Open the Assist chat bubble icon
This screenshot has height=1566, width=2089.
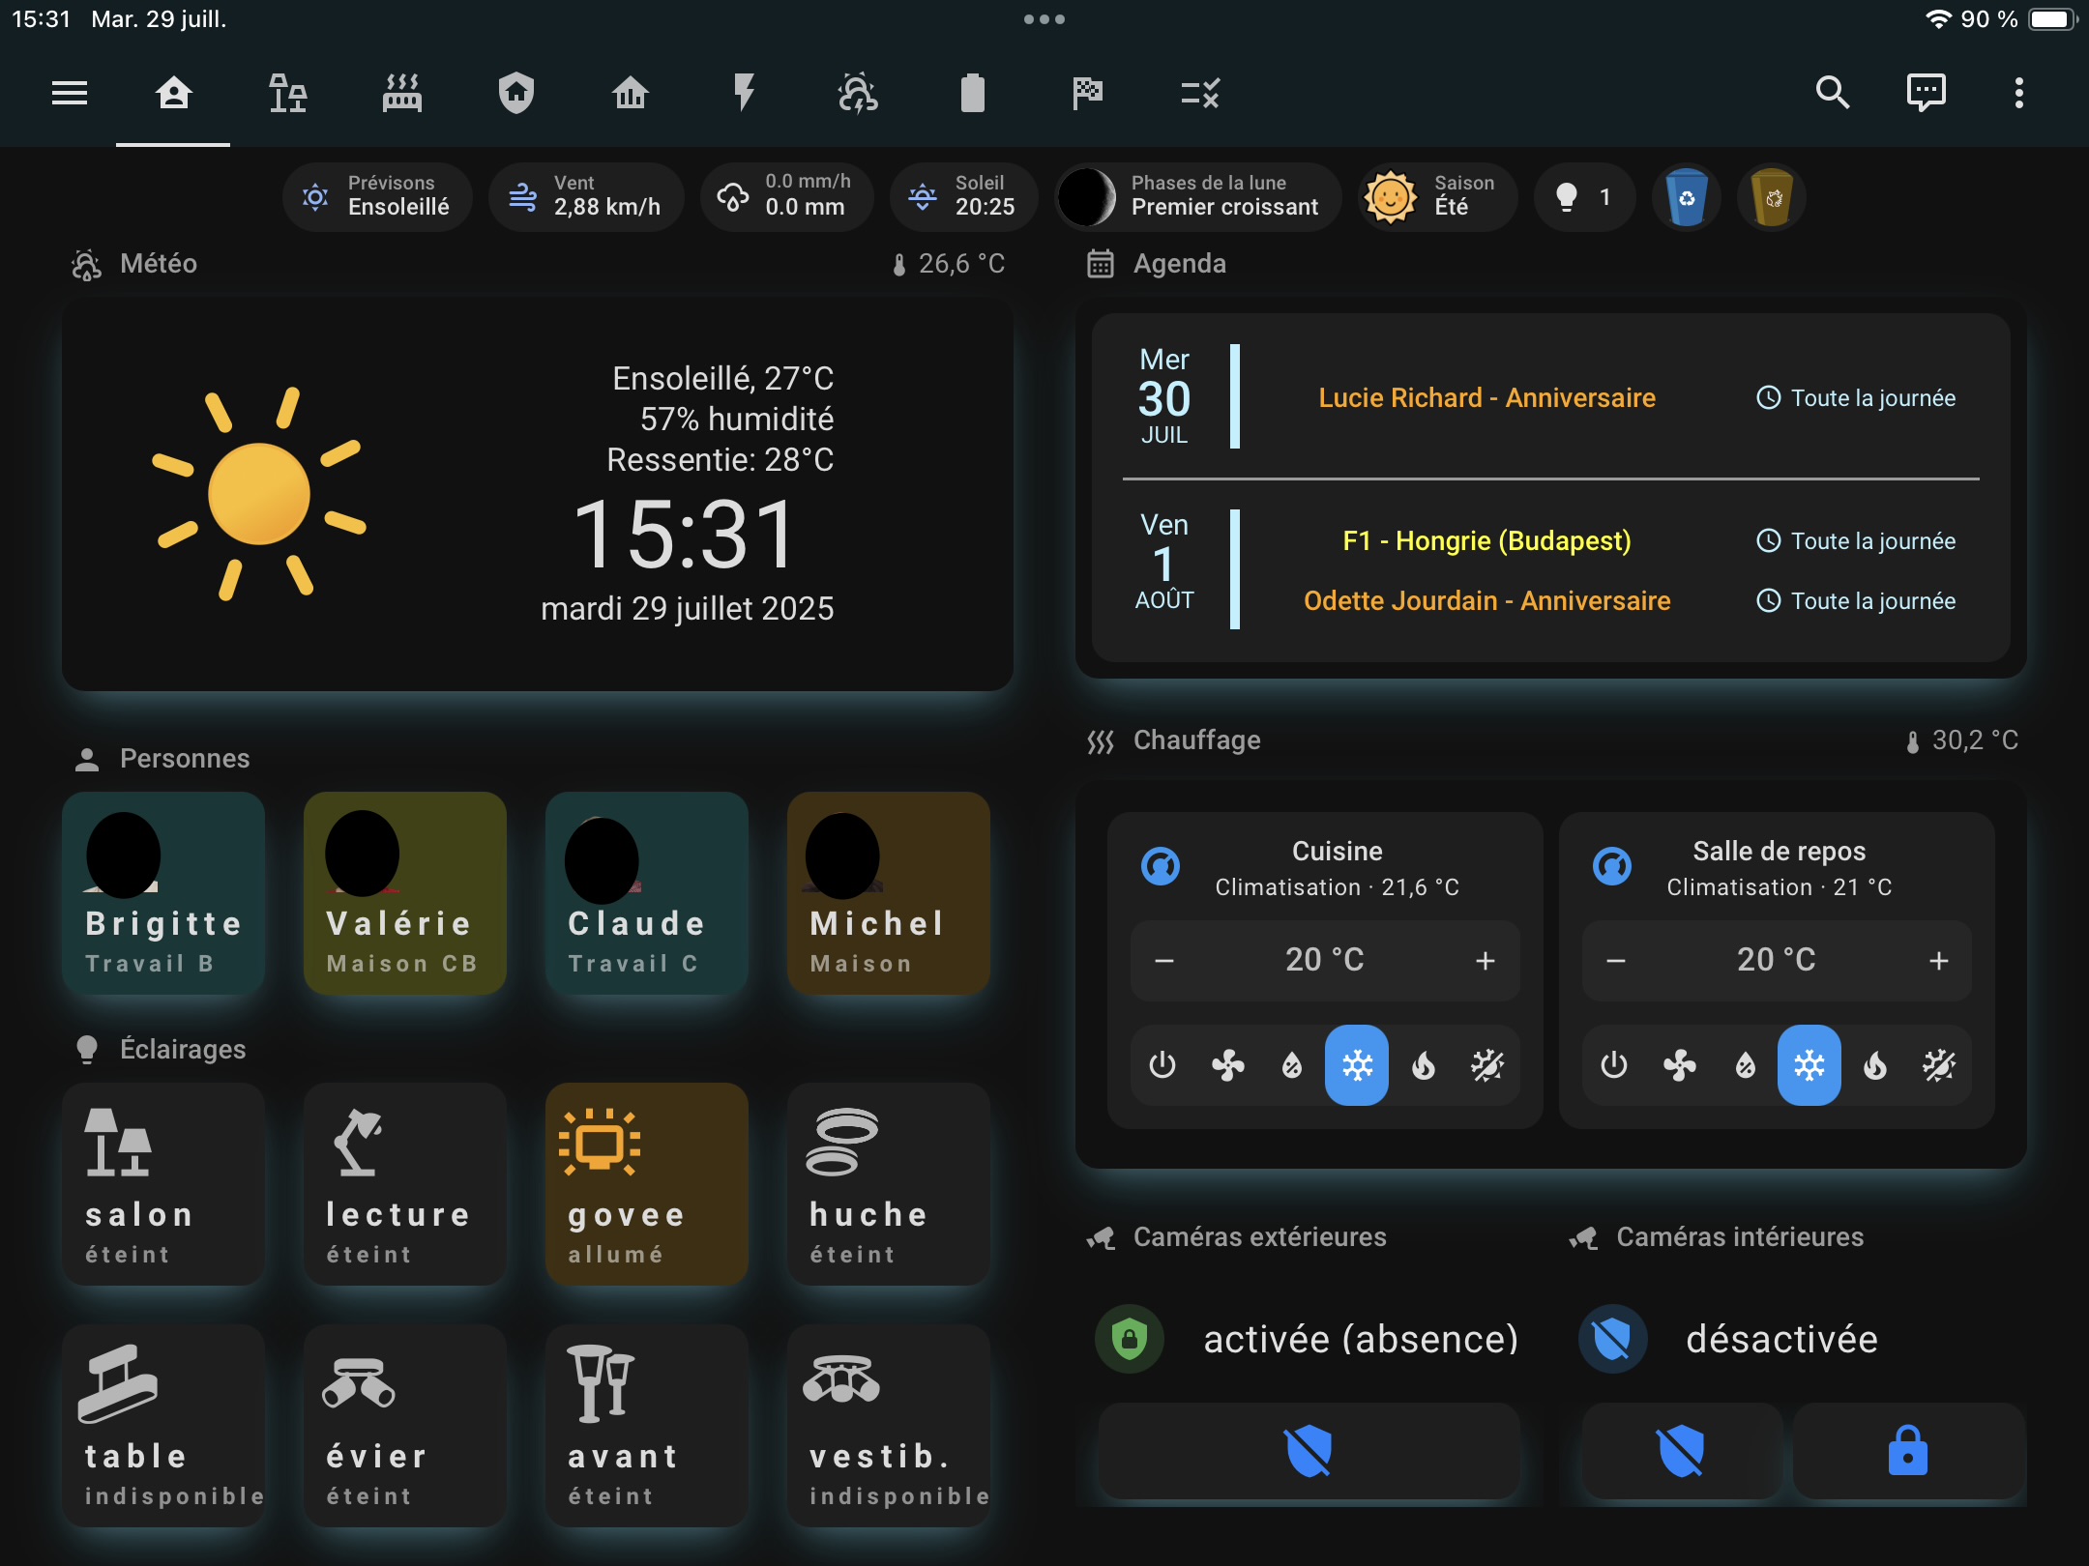point(1926,94)
